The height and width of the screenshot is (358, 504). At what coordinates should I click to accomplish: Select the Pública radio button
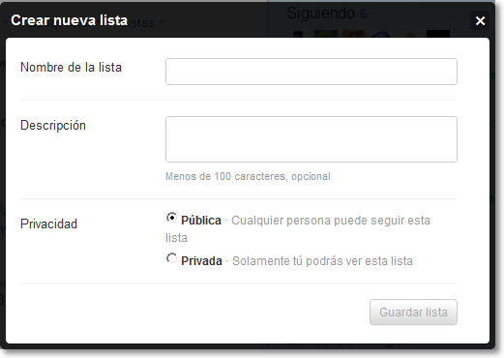pos(171,218)
